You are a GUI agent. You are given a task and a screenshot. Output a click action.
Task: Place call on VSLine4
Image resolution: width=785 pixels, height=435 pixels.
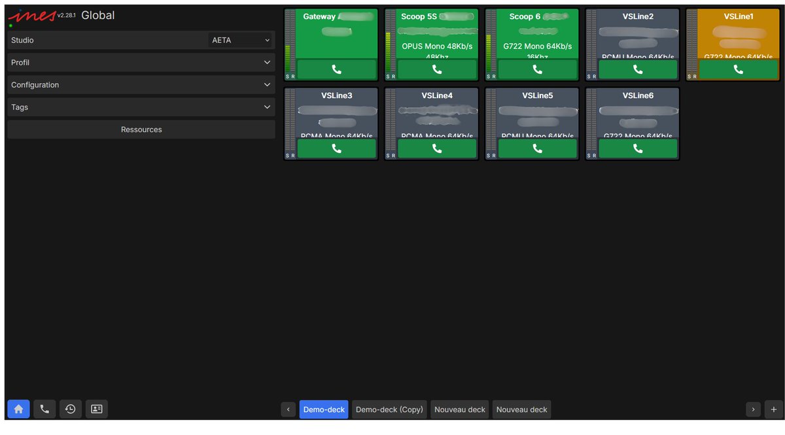tap(437, 148)
